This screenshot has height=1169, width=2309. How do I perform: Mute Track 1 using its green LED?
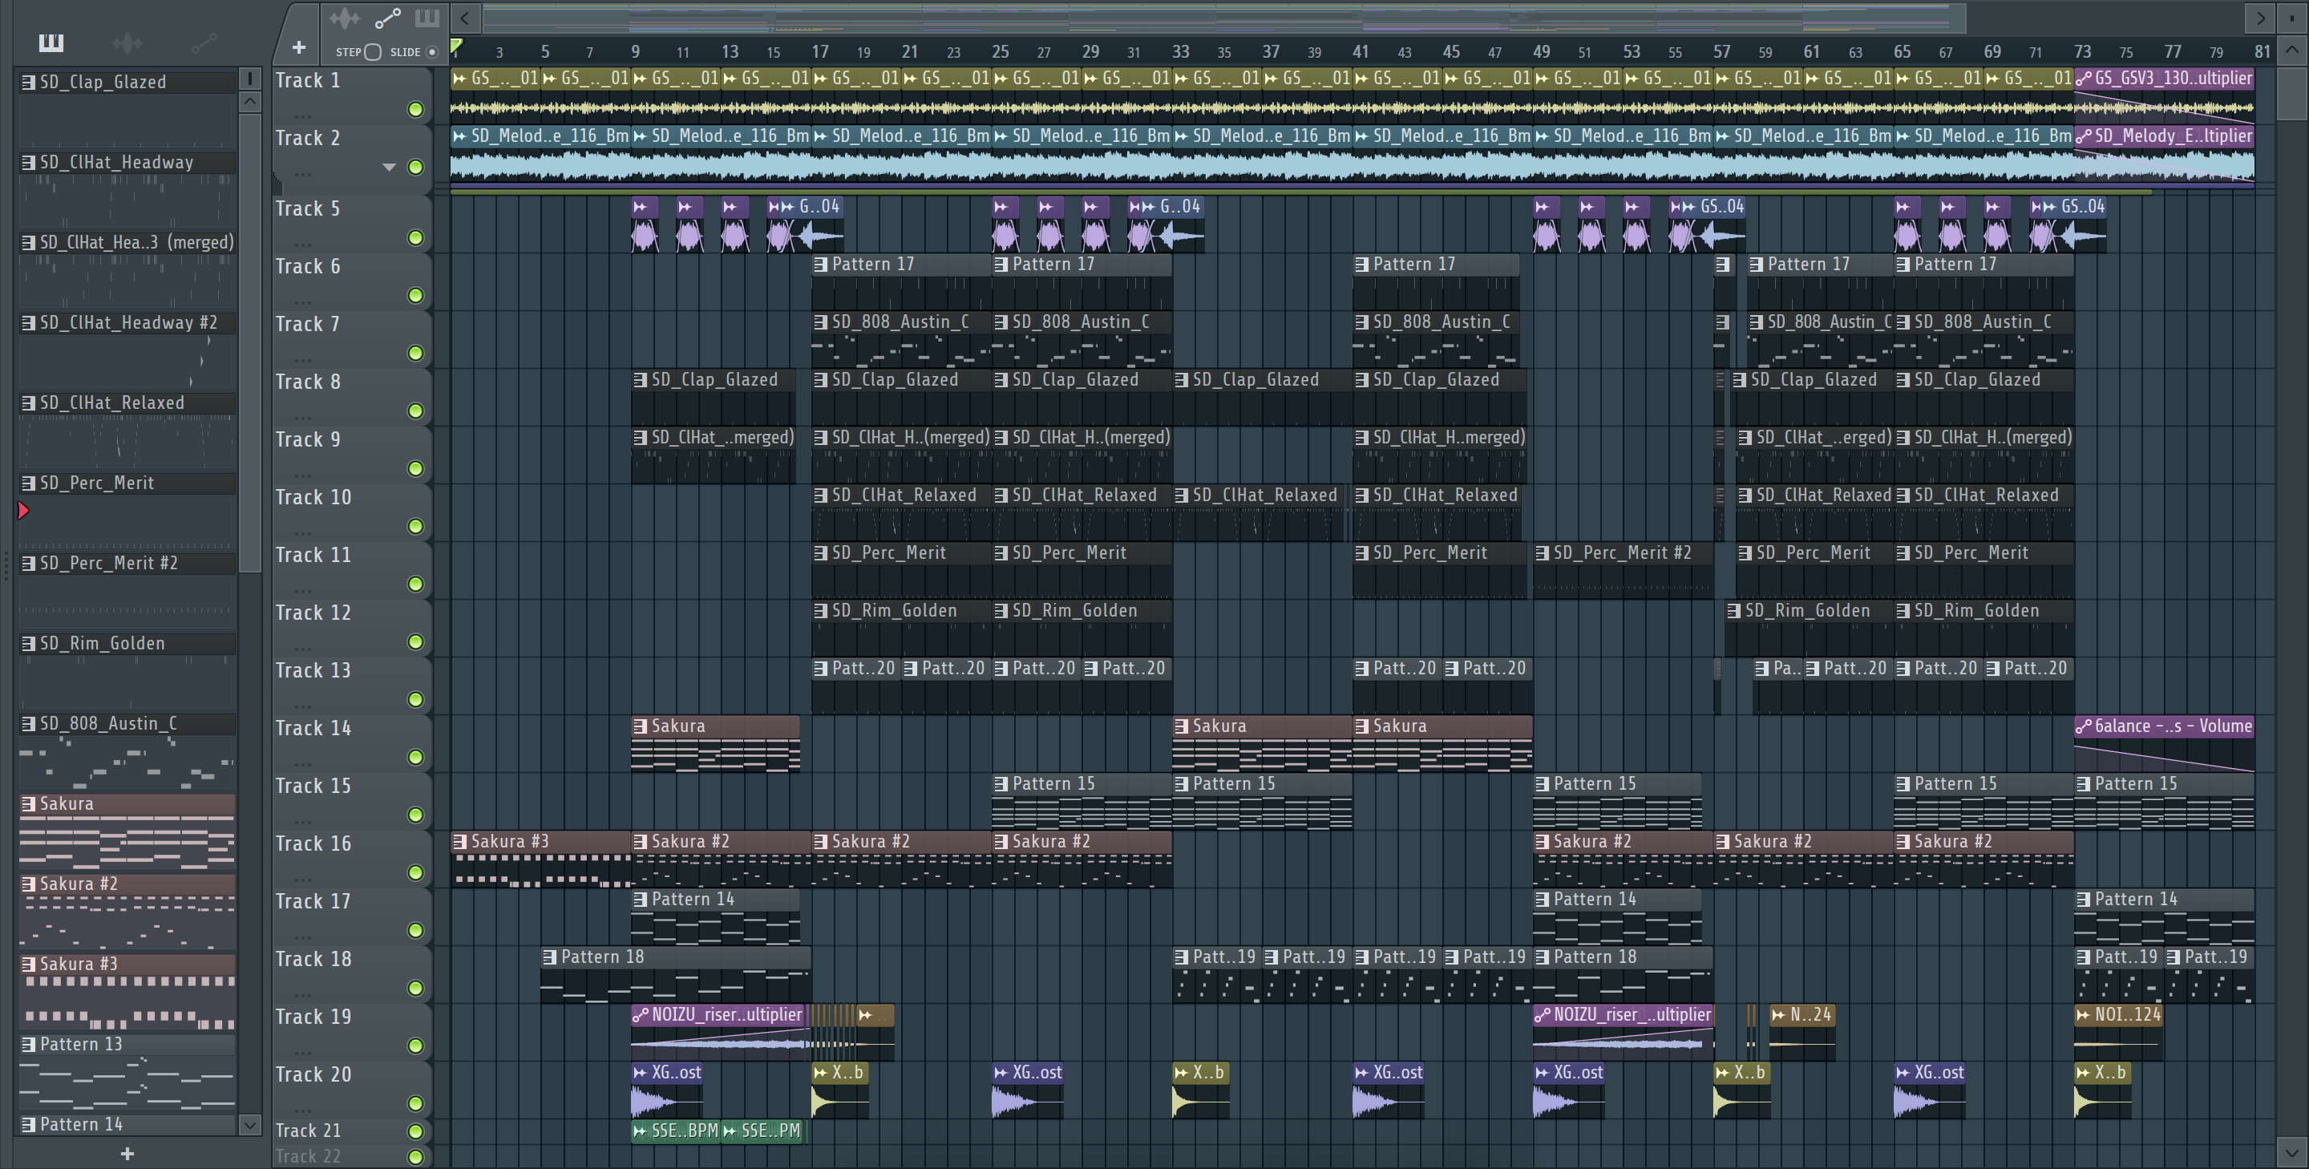[415, 109]
